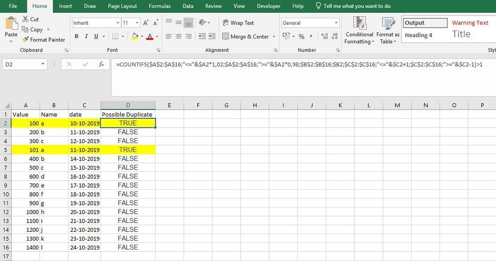Click the Borders icon
Viewport: 496px width, 261px height.
click(x=115, y=36)
